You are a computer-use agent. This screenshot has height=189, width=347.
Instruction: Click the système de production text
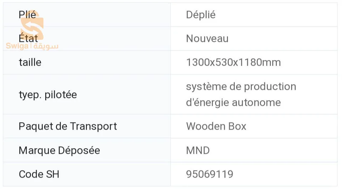(x=241, y=87)
